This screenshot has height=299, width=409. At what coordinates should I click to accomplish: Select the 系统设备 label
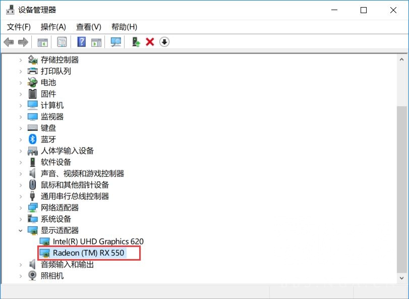(x=56, y=219)
